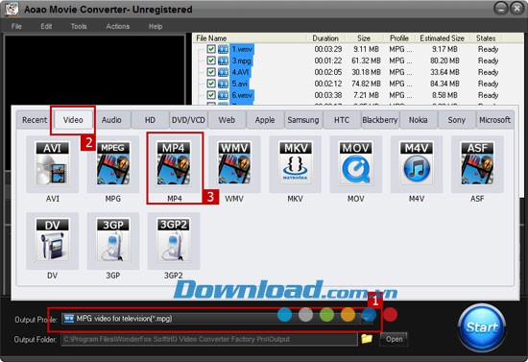The width and height of the screenshot is (528, 362).
Task: Select the MKV Matroska format icon
Action: [x=295, y=164]
